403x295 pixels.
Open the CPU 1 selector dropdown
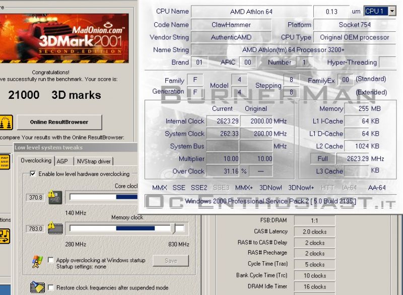coord(392,11)
